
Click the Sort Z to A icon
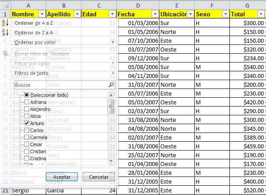[x=5, y=32]
